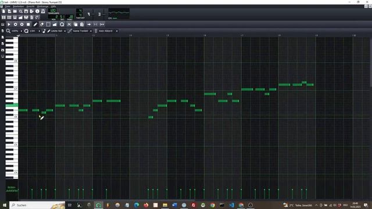372x209 pixels.
Task: Show the Automation Editor icon
Action: (x=21, y=17)
